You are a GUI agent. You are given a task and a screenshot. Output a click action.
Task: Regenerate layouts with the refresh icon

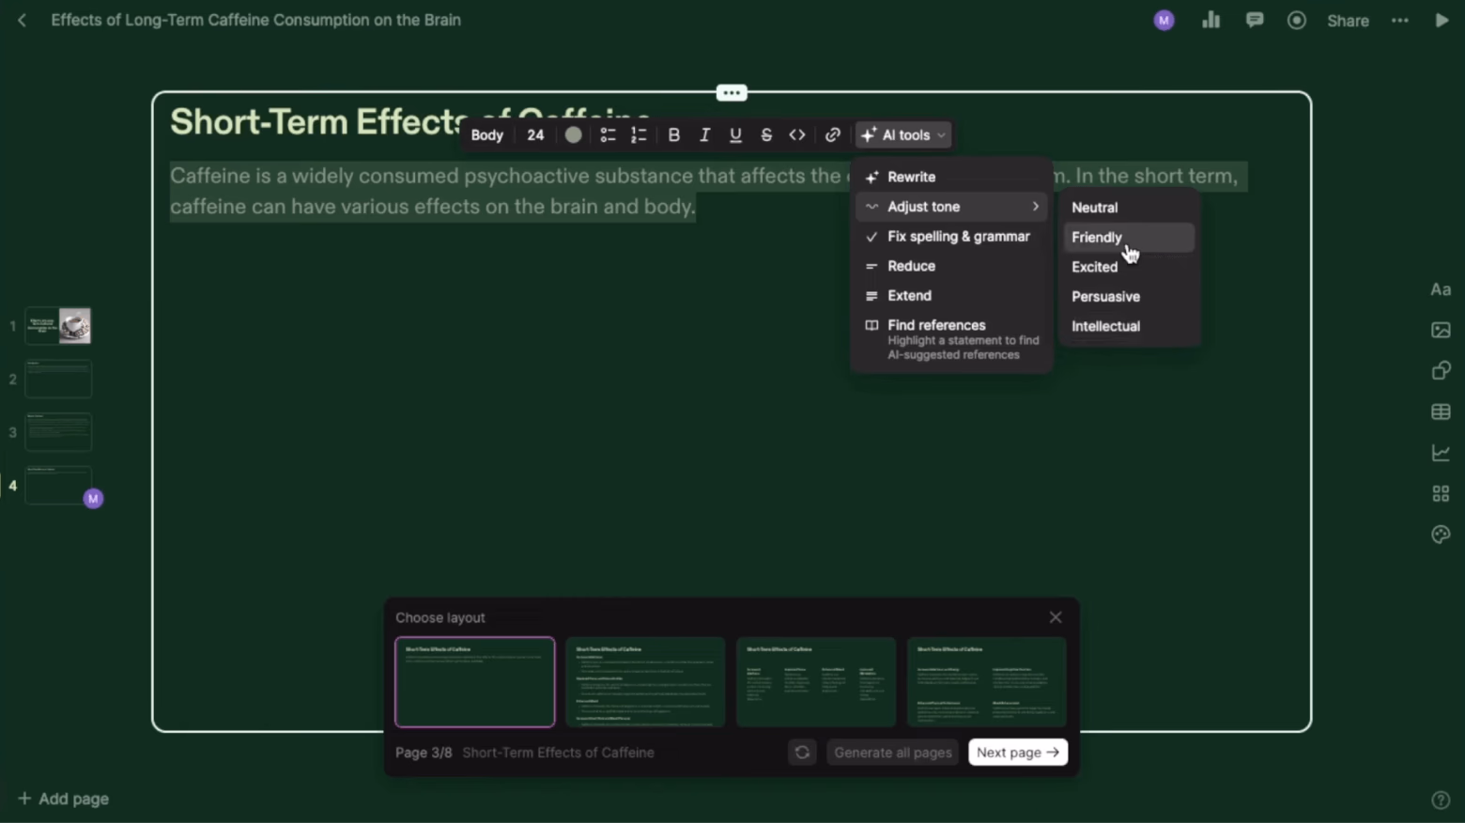(802, 753)
